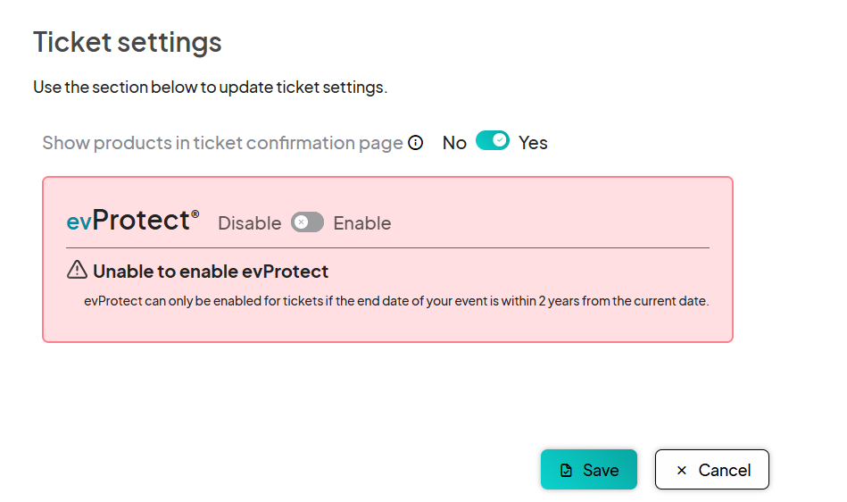Click the evProtect 2 years explanation text
Image resolution: width=847 pixels, height=502 pixels.
tap(396, 301)
